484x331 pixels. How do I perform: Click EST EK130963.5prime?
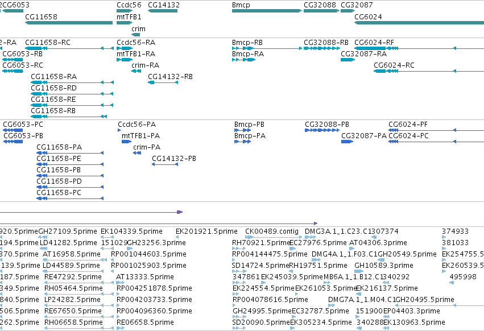(x=414, y=322)
